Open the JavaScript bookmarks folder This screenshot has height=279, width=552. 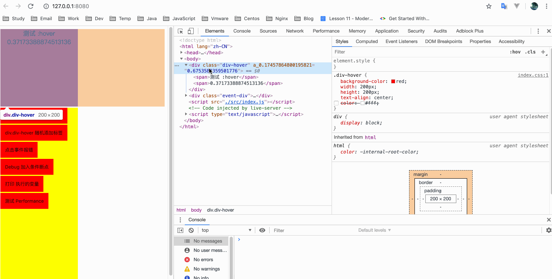pos(179,19)
